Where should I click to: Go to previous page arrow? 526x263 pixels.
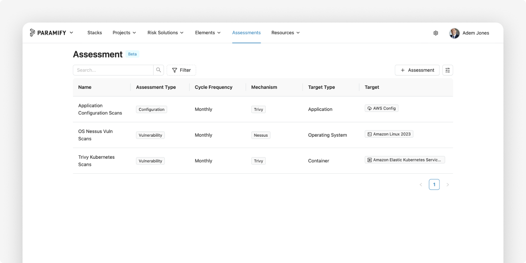421,185
